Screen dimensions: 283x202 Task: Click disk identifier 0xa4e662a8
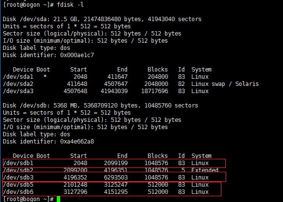[x=77, y=142]
